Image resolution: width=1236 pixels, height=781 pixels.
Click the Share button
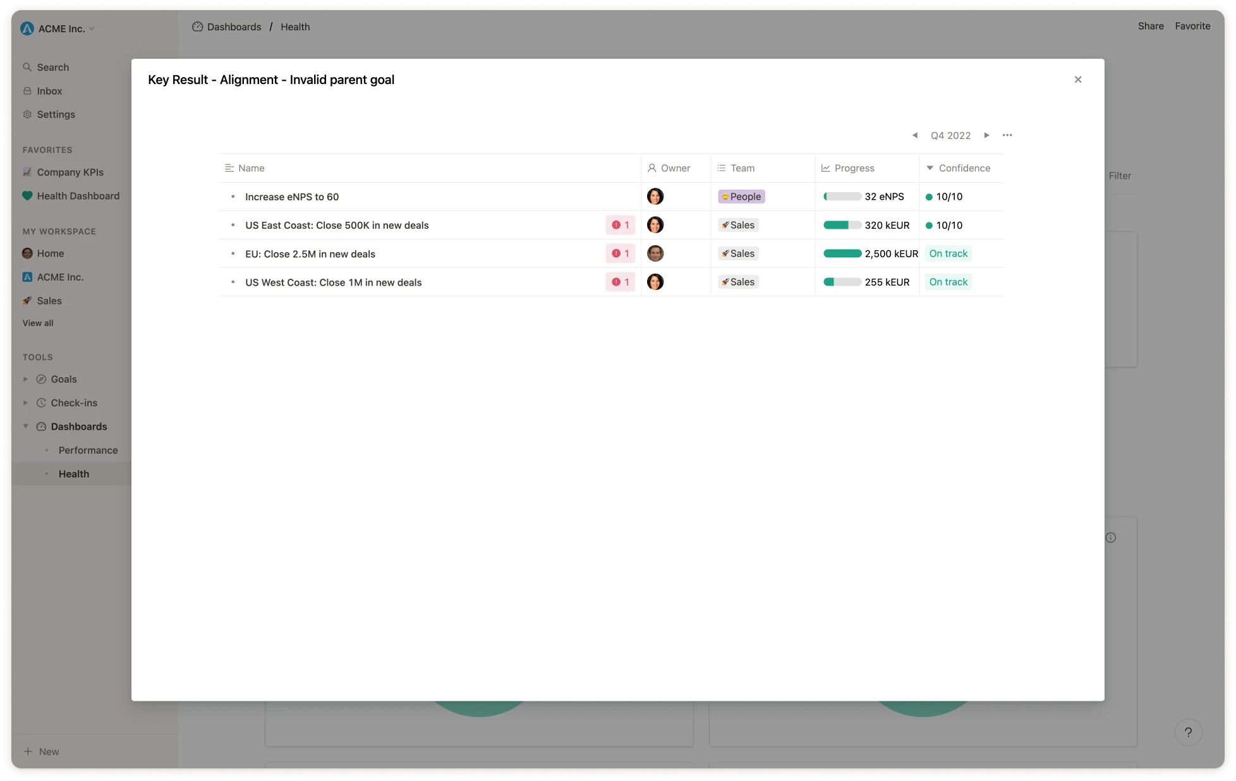pyautogui.click(x=1150, y=26)
